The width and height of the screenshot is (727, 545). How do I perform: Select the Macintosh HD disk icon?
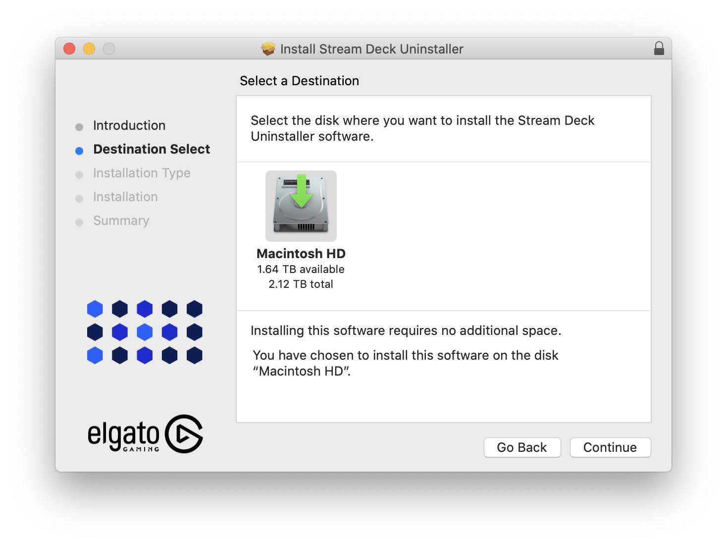(x=301, y=206)
